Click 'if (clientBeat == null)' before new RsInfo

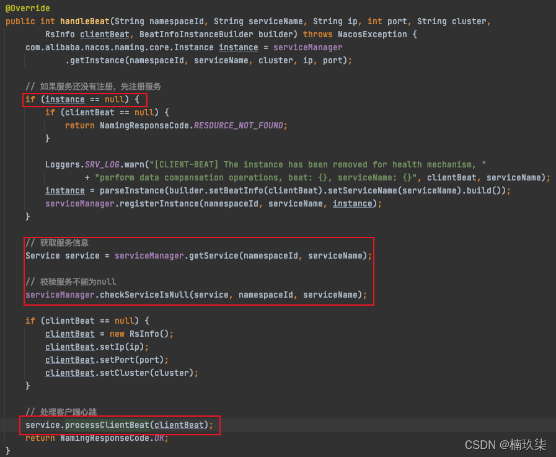point(87,321)
